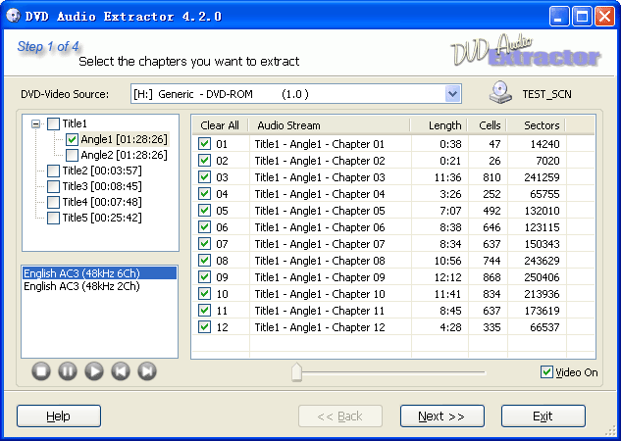Sort by the Audio Stream column header
This screenshot has width=621, height=441.
coord(330,125)
